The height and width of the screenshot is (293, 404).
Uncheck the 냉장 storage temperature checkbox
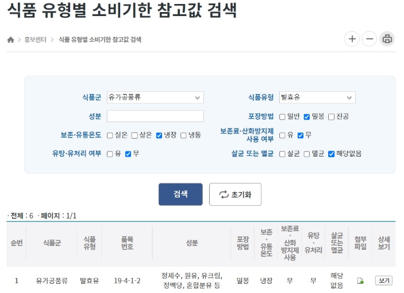tap(159, 135)
